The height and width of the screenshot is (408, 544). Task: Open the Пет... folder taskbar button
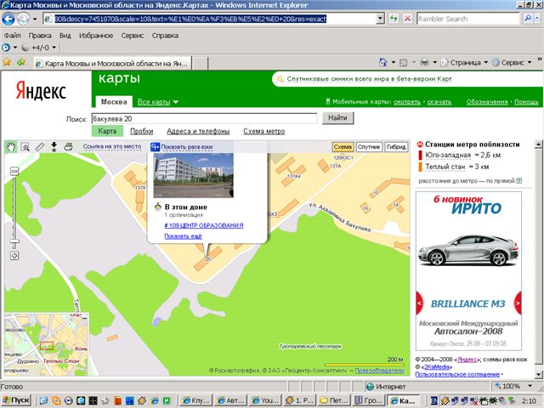coord(334,400)
